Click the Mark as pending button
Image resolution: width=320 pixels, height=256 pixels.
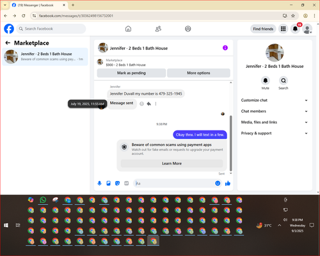point(131,73)
